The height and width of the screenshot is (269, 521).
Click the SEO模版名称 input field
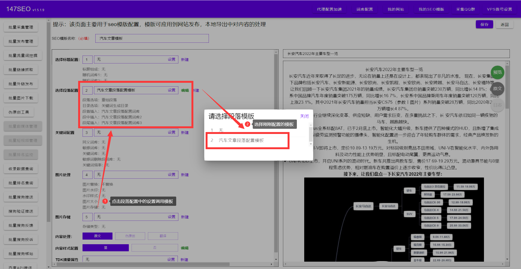152,38
